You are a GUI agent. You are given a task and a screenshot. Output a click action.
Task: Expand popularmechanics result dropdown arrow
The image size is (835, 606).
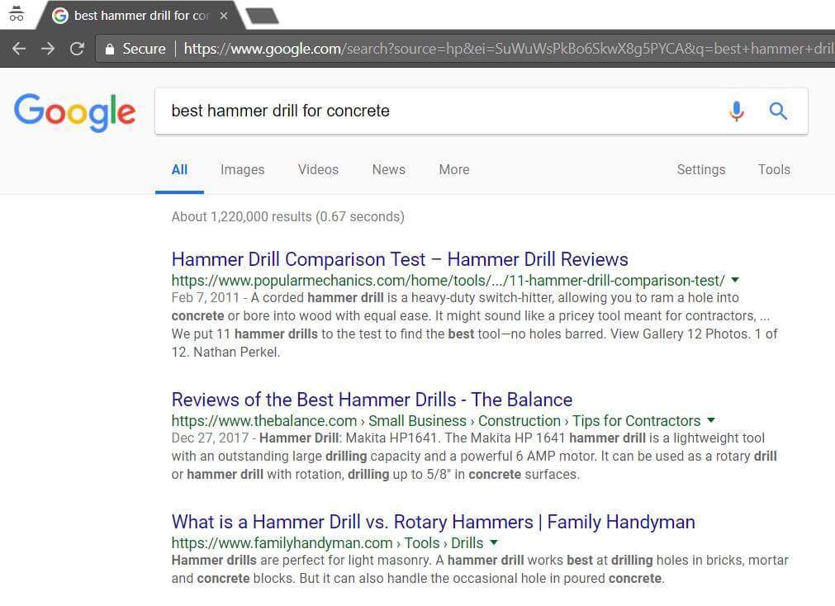tap(735, 280)
